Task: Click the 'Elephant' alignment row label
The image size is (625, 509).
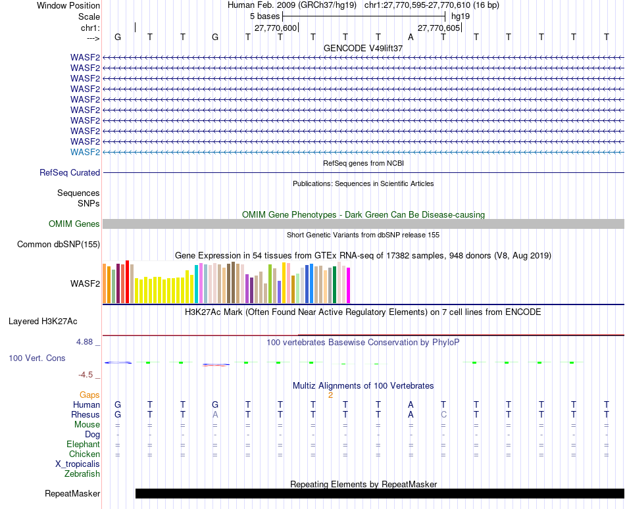Action: coord(84,444)
